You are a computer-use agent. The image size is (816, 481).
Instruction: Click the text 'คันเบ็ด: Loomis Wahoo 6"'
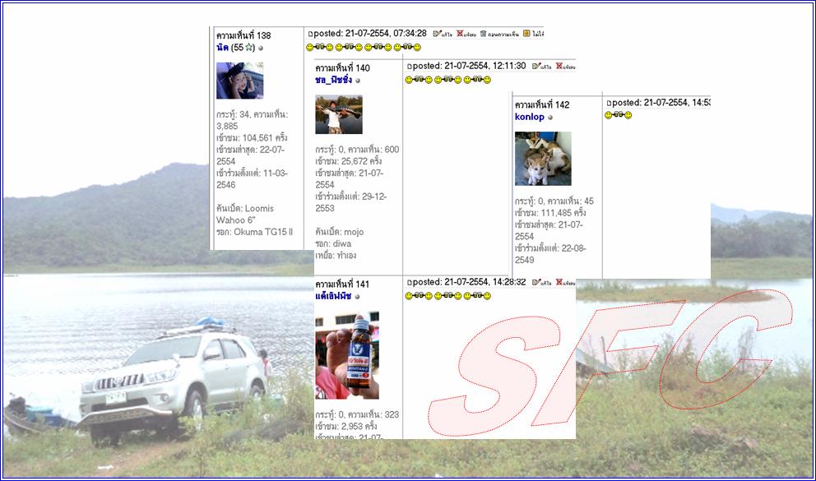(x=245, y=215)
